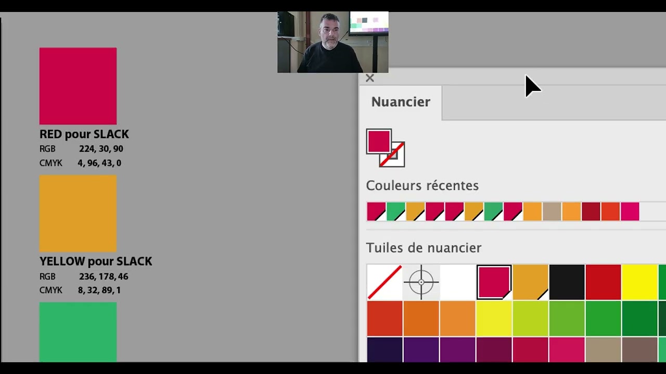Image resolution: width=666 pixels, height=374 pixels.
Task: Pick red-orange tile below the None swatch
Action: (x=385, y=318)
